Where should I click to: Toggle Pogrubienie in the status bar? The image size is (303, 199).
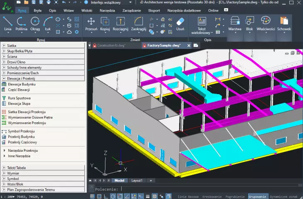tap(235, 197)
